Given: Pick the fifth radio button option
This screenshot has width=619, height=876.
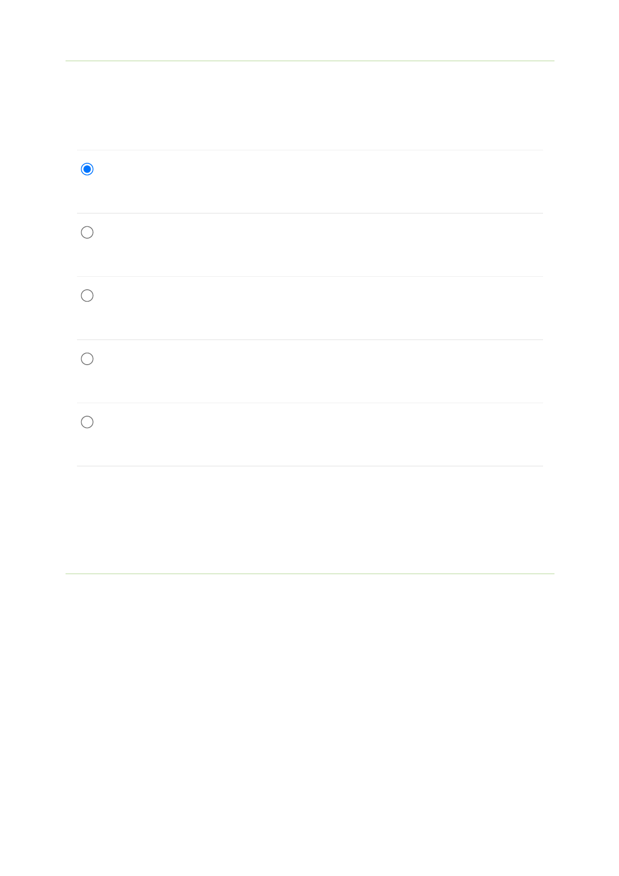Looking at the screenshot, I should pos(87,422).
